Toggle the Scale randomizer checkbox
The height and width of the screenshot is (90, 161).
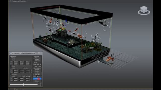click(11, 66)
